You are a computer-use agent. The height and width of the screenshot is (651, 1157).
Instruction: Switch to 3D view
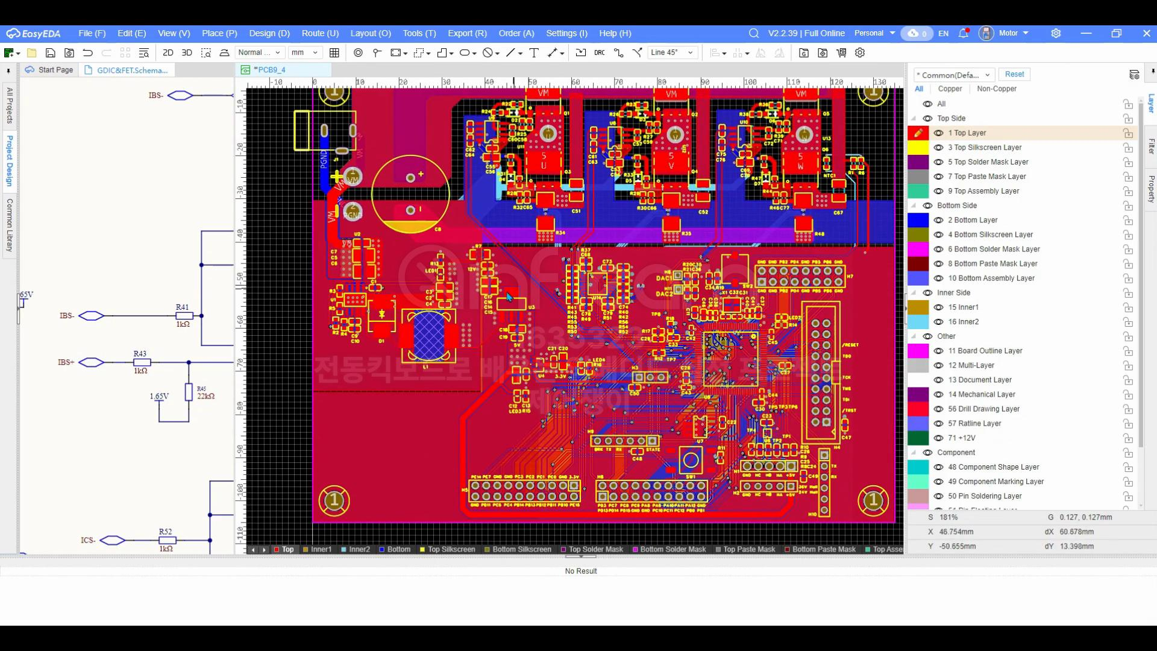187,52
